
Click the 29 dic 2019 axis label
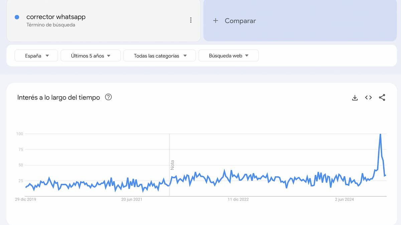tap(26, 199)
